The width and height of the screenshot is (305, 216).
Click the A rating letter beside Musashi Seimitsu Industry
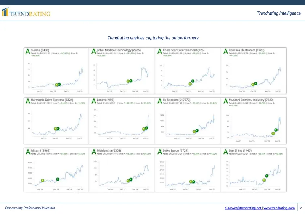[x=226, y=101]
